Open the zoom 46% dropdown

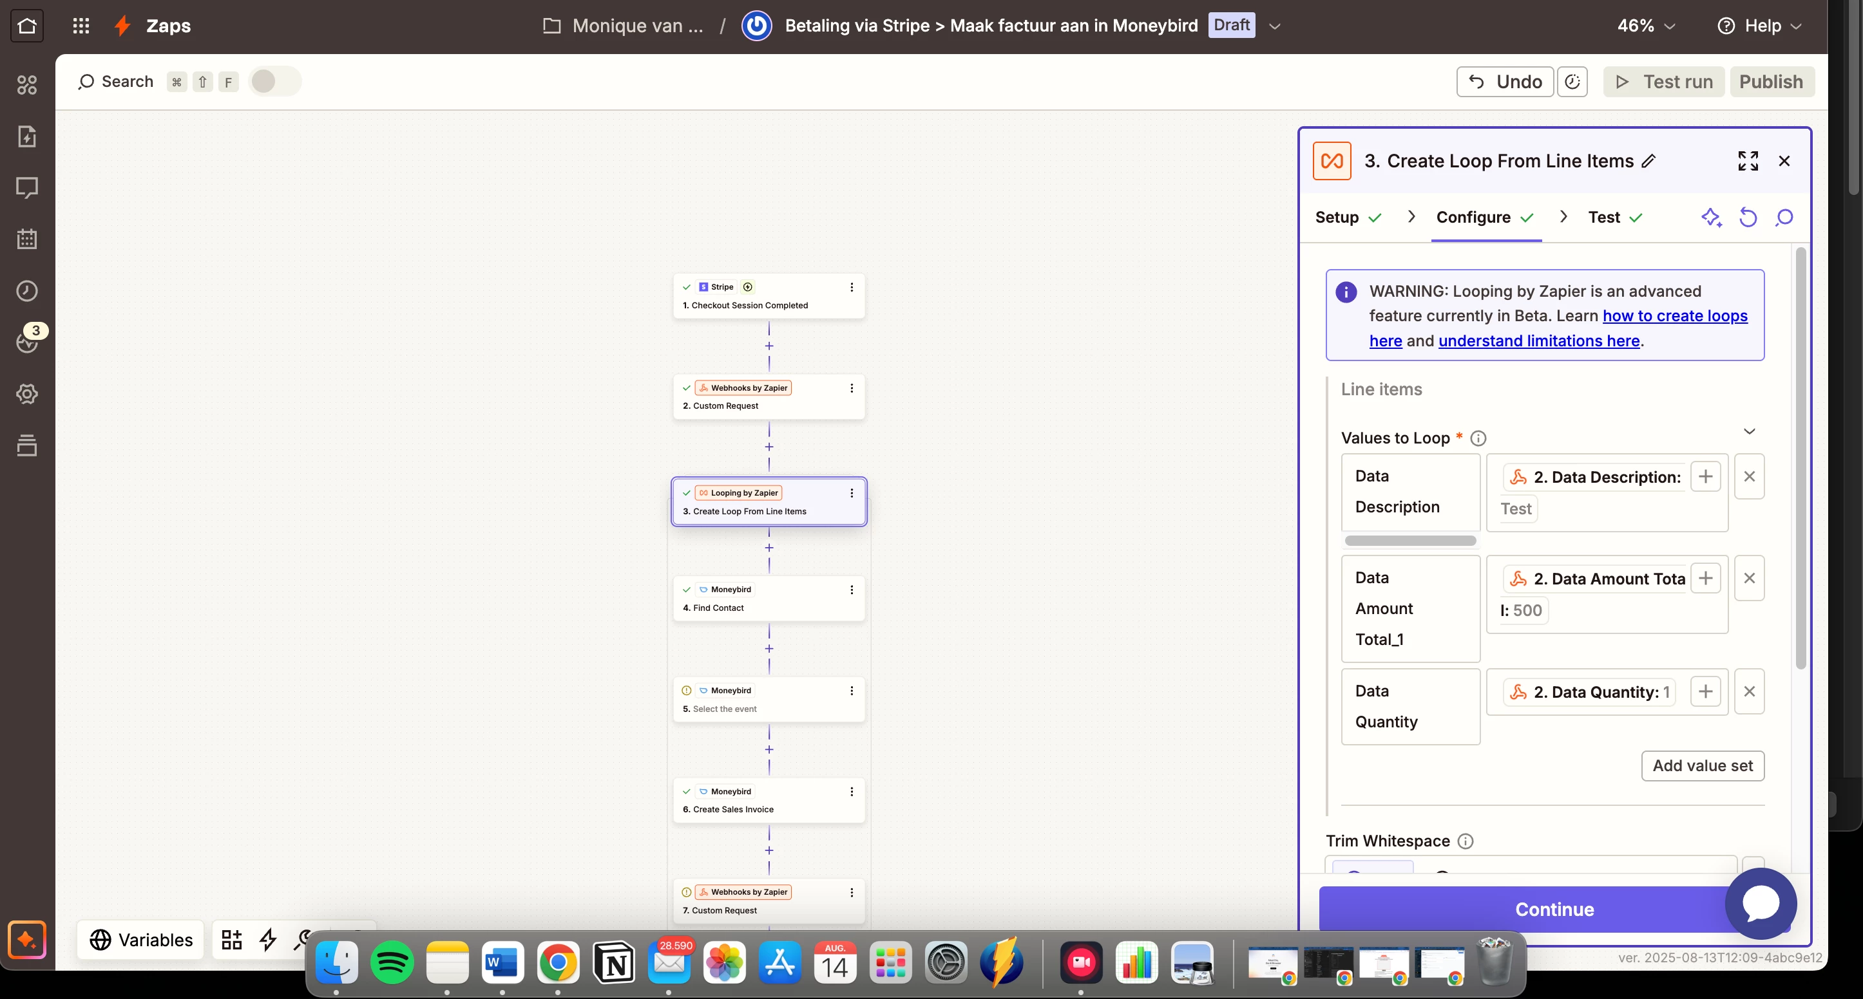1646,26
